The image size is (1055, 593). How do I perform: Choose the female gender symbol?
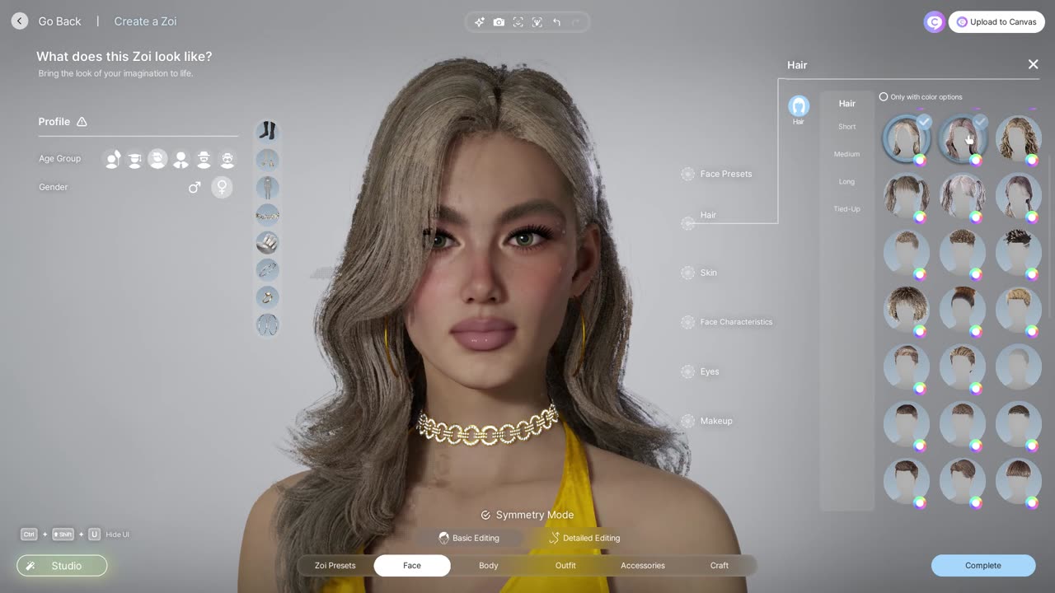pos(222,188)
